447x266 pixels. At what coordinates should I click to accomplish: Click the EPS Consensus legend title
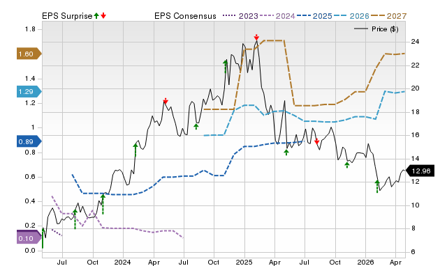click(x=185, y=16)
